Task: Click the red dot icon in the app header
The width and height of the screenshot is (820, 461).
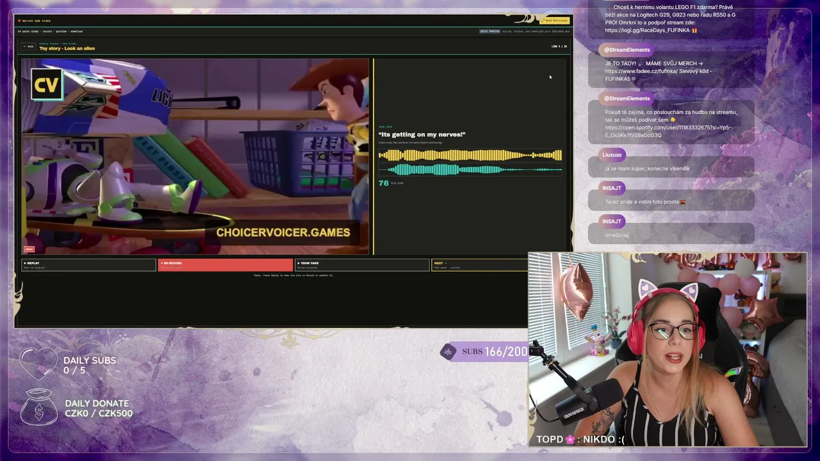Action: click(19, 20)
